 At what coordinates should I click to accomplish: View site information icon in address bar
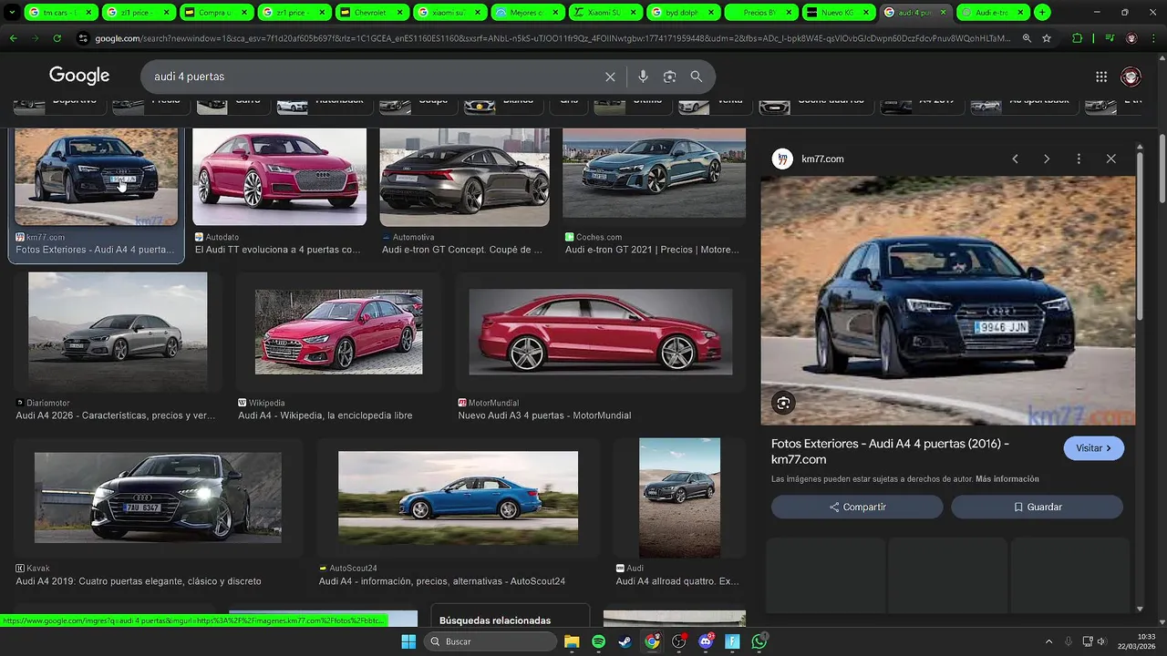83,38
